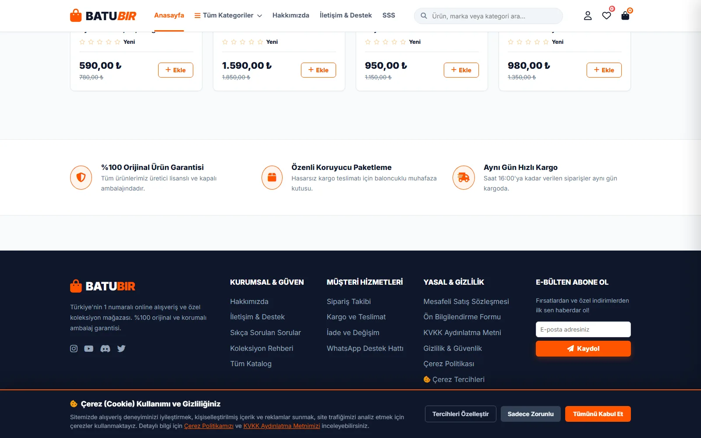Click the truck fast shipping icon
701x438 pixels.
pos(464,177)
